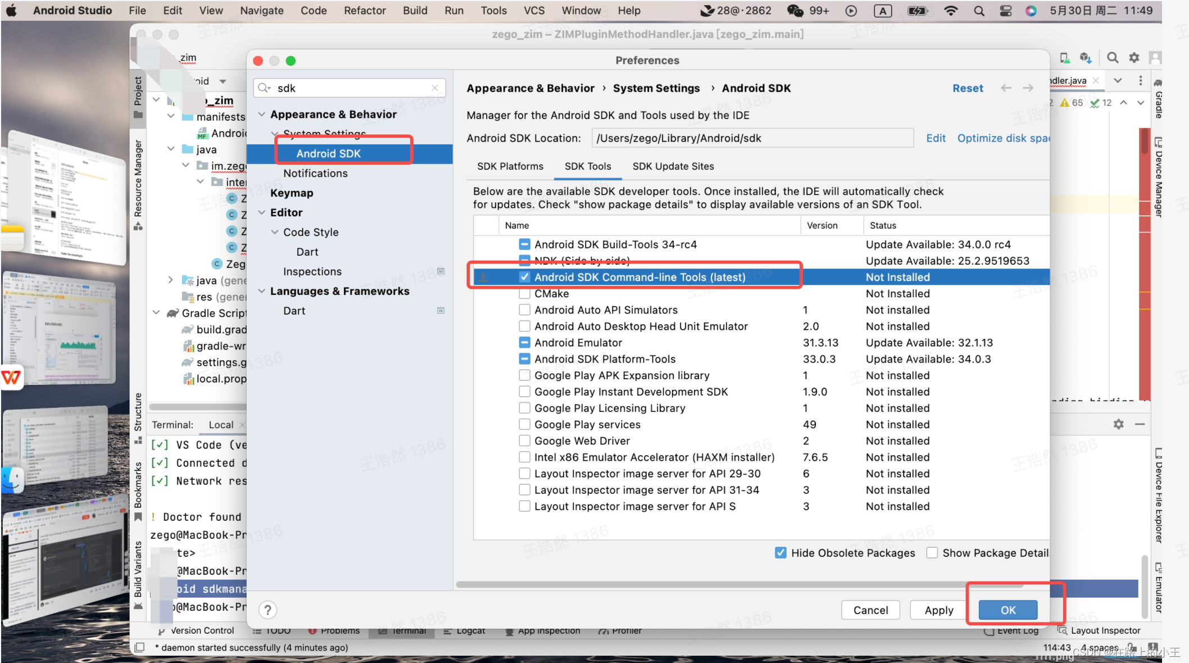Toggle Android SDK Command-line Tools checkbox
The width and height of the screenshot is (1189, 663).
click(524, 277)
